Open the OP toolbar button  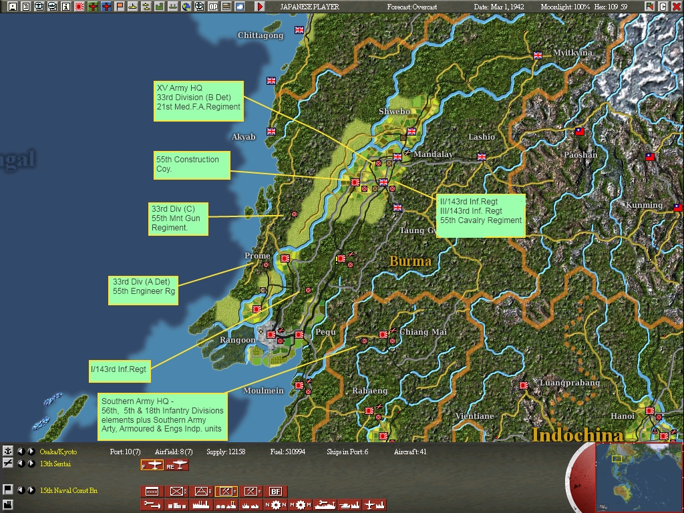(213, 7)
